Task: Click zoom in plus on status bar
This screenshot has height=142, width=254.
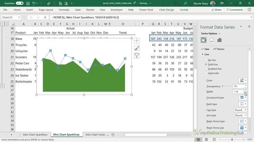Action: (x=244, y=140)
